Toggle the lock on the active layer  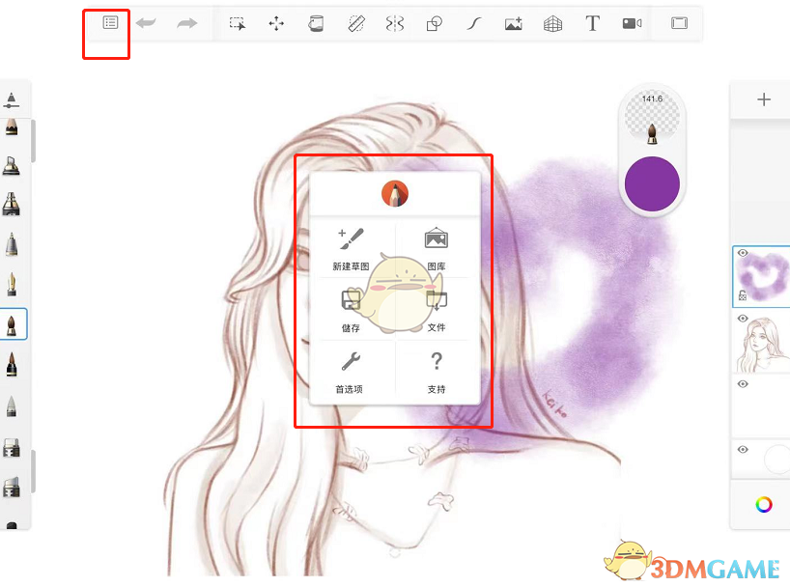coord(741,295)
